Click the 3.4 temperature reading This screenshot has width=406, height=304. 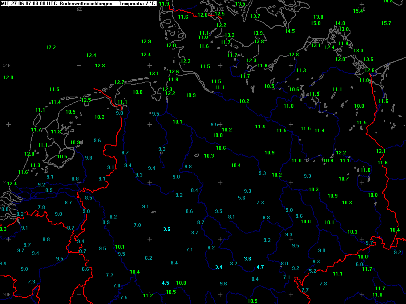click(x=218, y=267)
